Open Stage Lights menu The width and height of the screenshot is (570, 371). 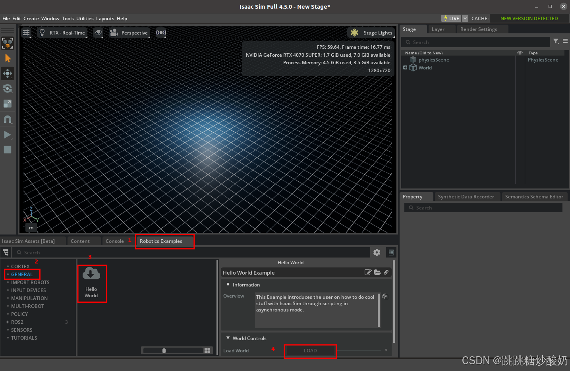click(371, 33)
